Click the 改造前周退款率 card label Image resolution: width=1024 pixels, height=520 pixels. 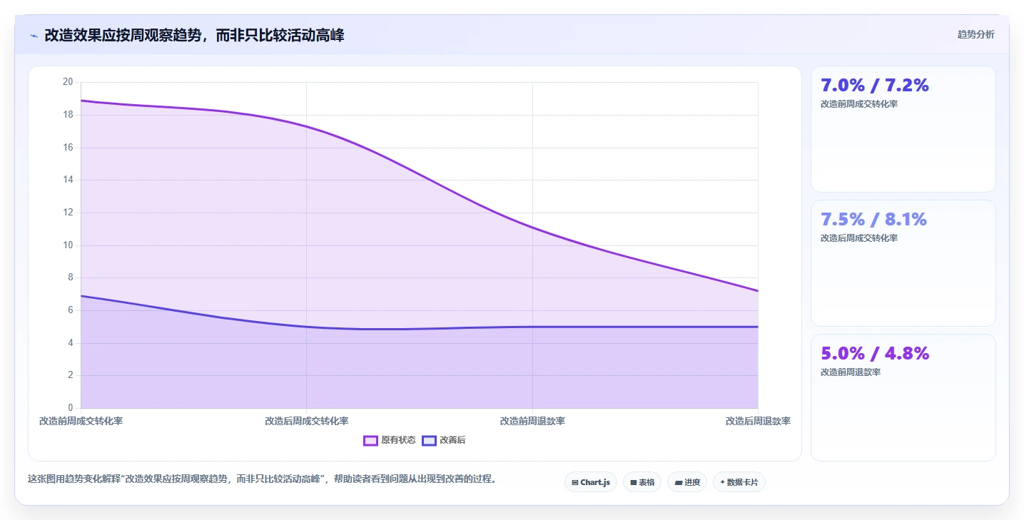(x=851, y=372)
